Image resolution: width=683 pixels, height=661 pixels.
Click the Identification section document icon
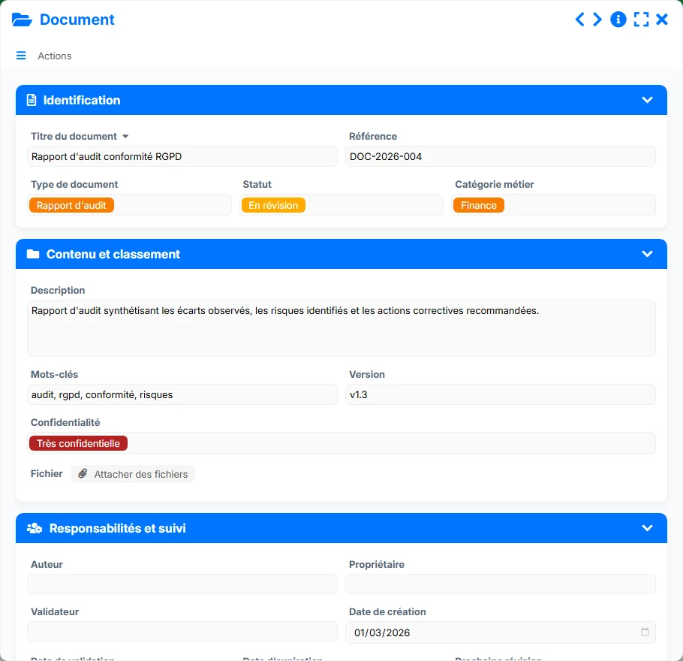click(x=32, y=100)
